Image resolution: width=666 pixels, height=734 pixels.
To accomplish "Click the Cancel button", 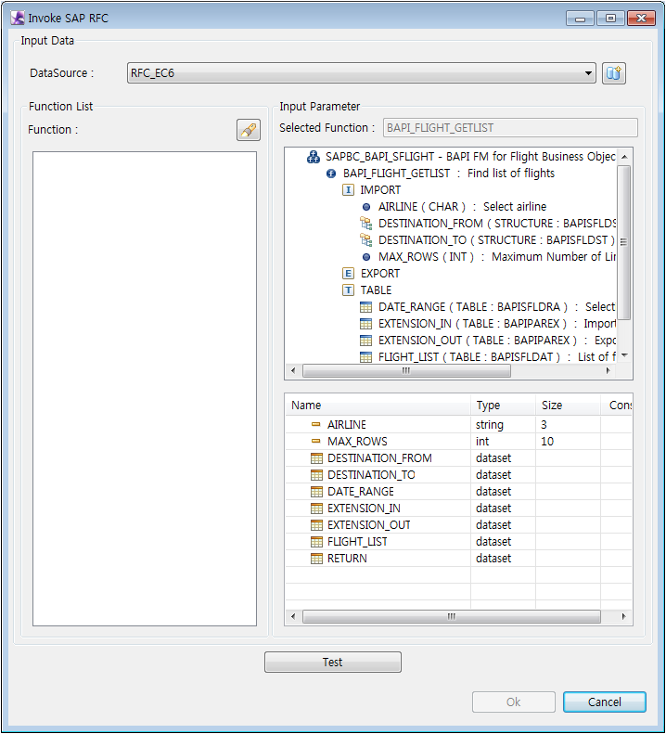I will coord(604,702).
